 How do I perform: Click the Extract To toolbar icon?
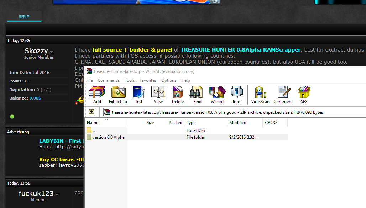point(118,92)
